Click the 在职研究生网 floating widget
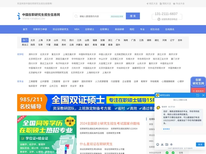This screenshot has height=154, width=206. 198,82
